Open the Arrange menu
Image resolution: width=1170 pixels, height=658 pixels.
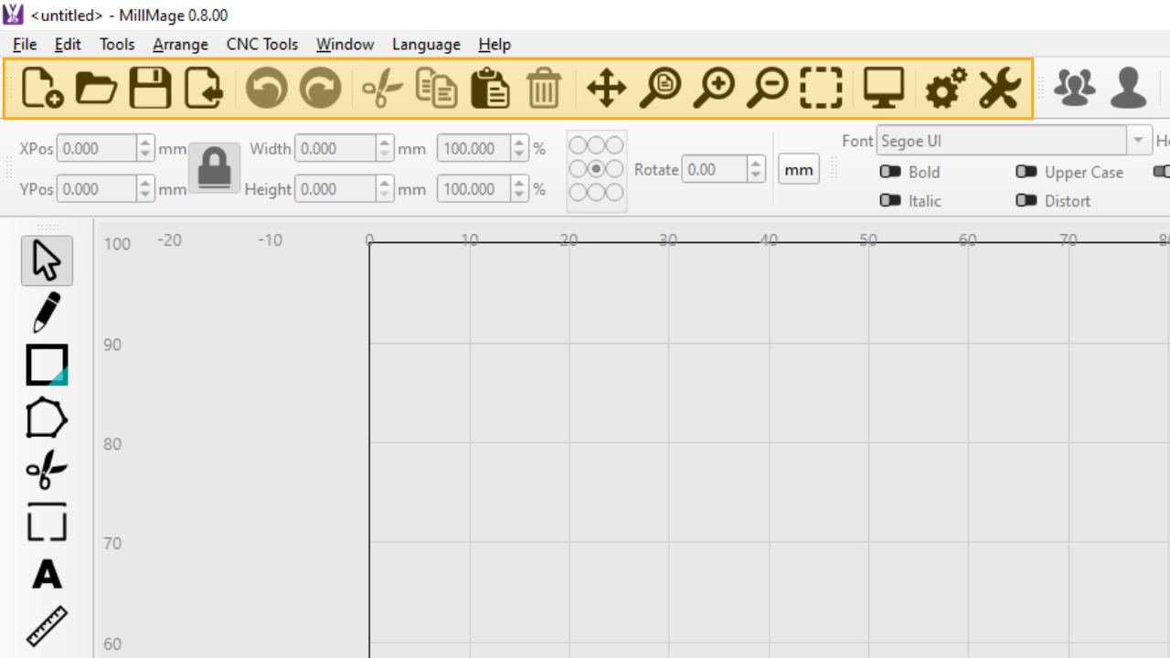[x=180, y=44]
